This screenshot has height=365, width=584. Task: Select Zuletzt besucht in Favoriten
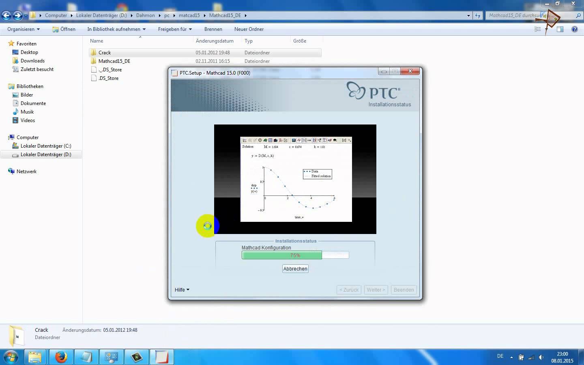(37, 69)
